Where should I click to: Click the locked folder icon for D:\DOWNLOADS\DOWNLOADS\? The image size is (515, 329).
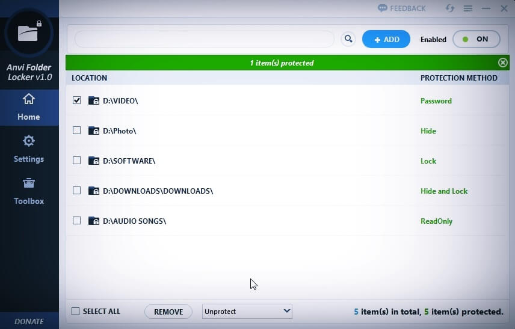[x=94, y=191]
